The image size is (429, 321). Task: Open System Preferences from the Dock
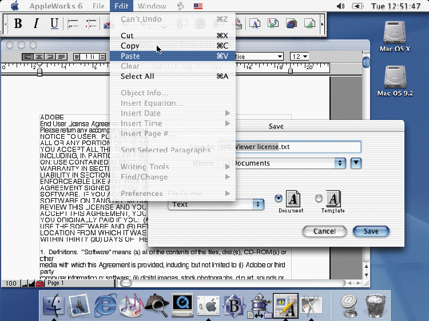pyautogui.click(x=208, y=306)
